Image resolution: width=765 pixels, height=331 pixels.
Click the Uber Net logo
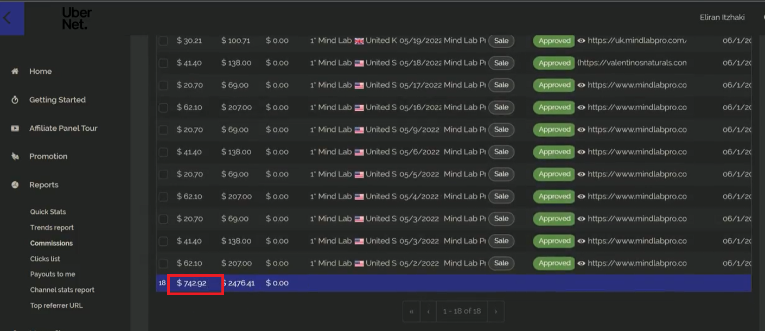pos(76,18)
